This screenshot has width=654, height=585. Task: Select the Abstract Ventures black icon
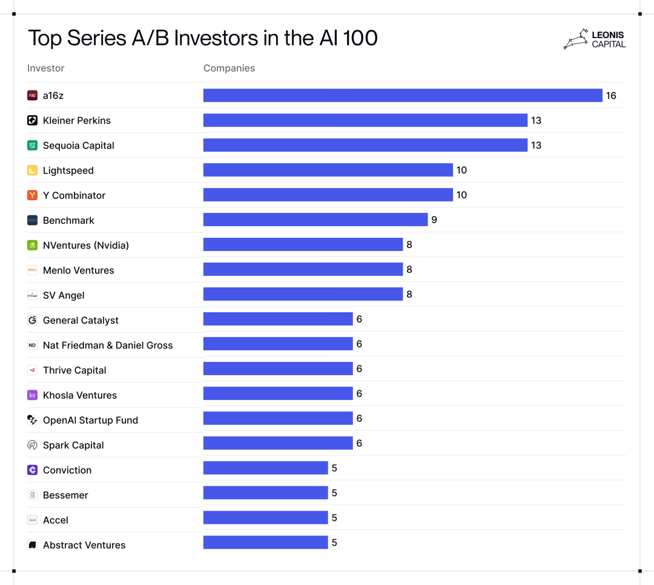33,545
